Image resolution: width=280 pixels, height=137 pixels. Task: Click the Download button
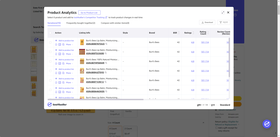point(207,22)
